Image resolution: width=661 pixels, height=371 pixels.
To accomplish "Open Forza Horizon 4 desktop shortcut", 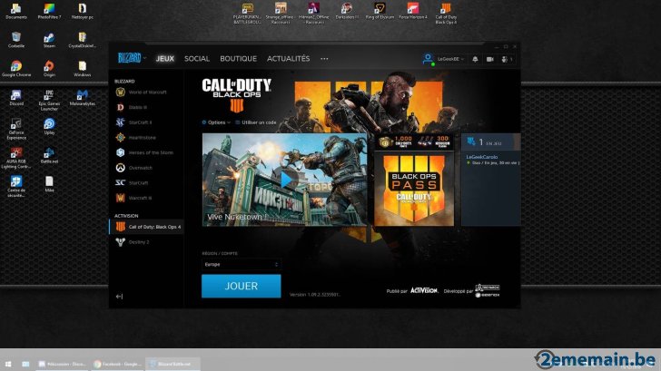I will 413,12.
